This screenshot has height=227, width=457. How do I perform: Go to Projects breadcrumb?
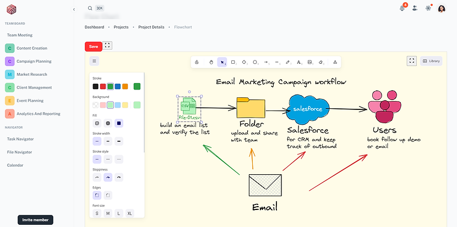point(121,27)
